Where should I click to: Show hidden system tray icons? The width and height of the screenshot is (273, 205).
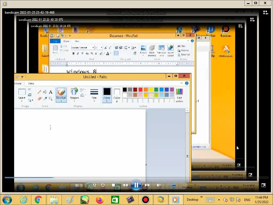pyautogui.click(x=219, y=200)
